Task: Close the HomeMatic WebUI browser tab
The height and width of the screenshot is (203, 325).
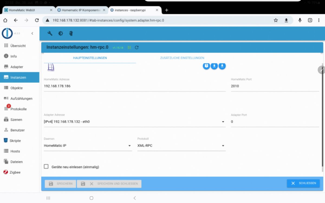Action: [x=51, y=10]
